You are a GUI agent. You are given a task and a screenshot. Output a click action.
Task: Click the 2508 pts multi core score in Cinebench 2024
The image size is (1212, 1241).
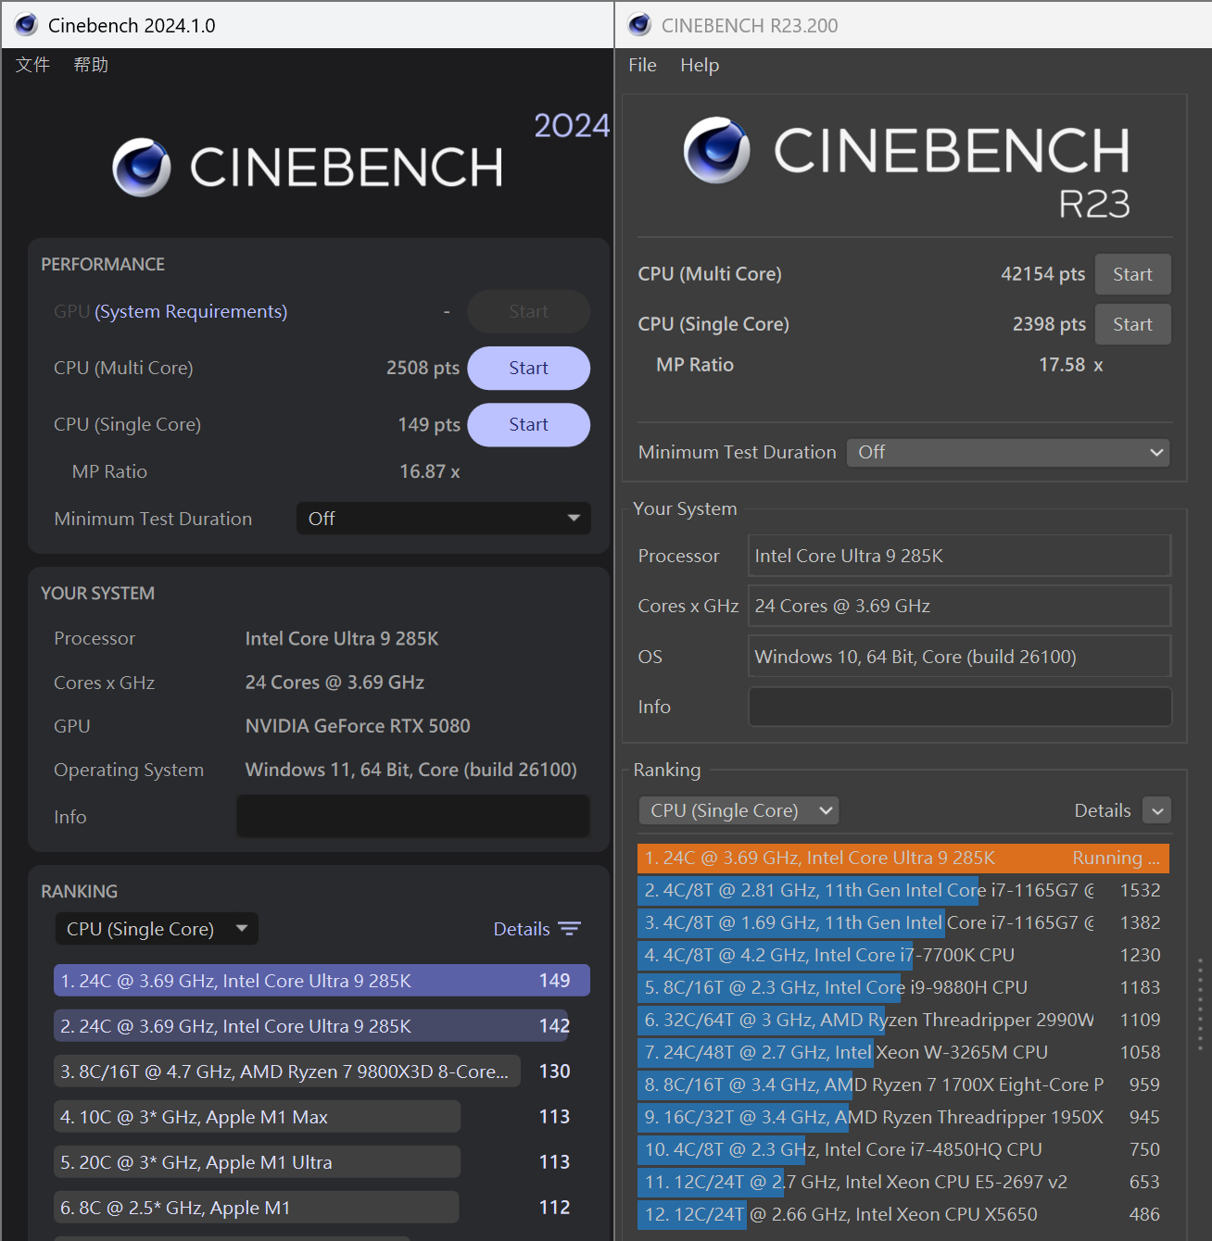[423, 368]
